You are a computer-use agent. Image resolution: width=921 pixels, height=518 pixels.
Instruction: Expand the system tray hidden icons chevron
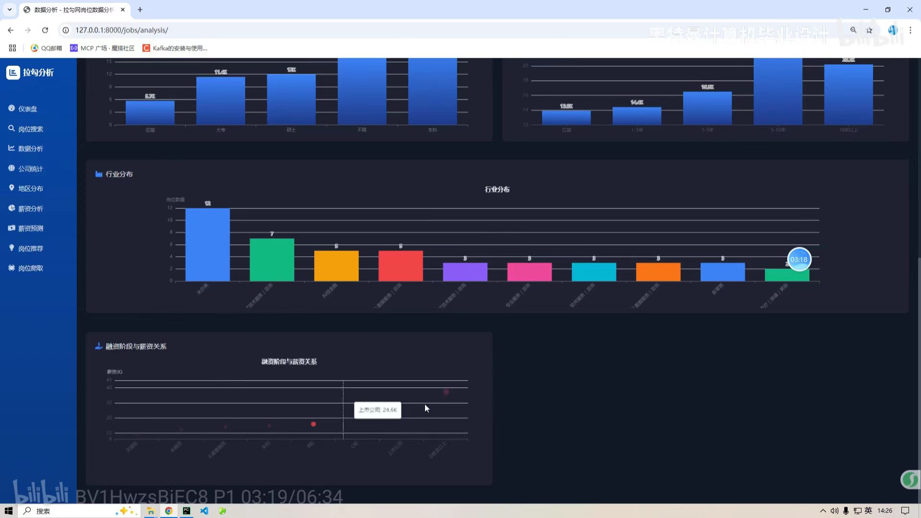point(823,511)
